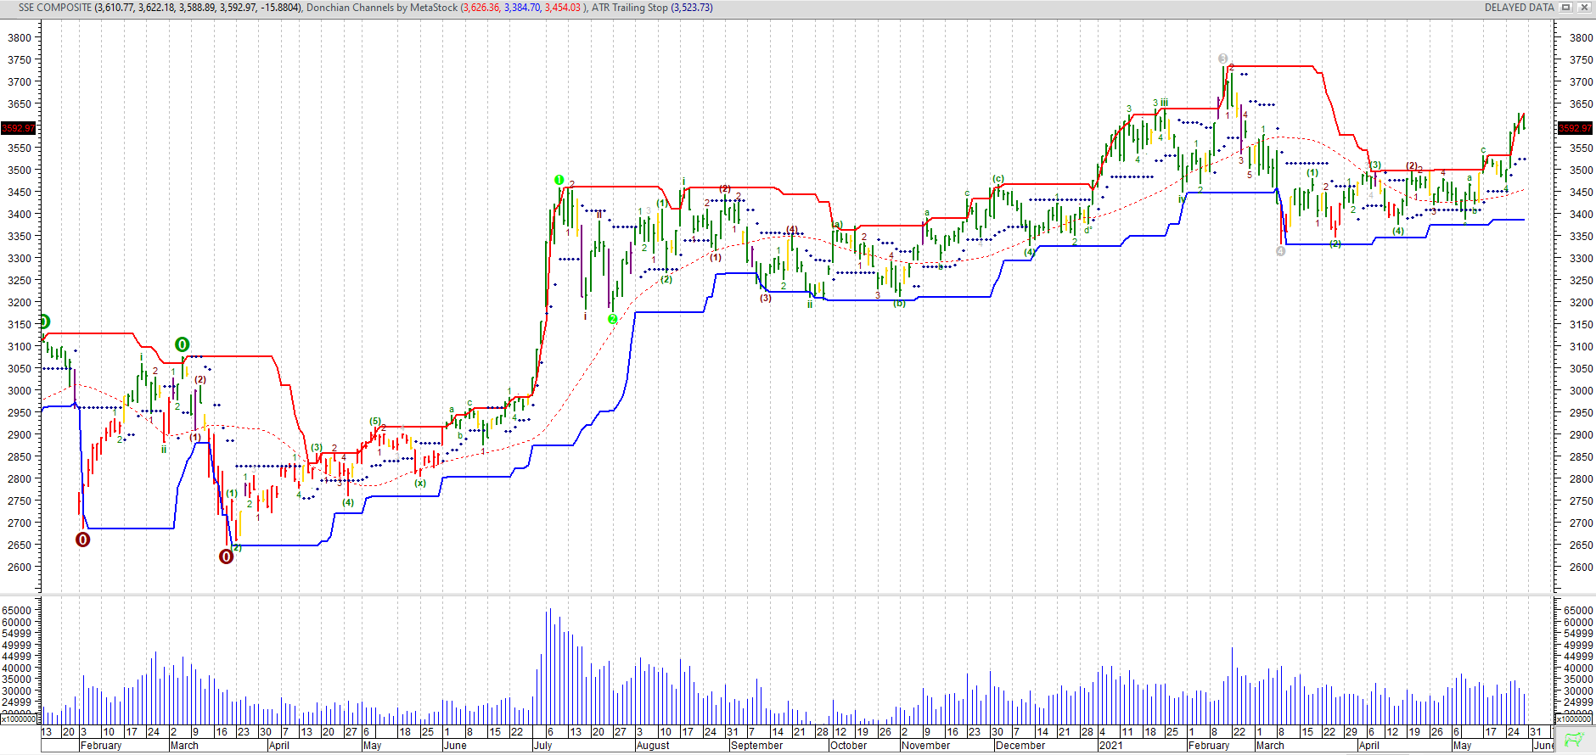Click the x1000000 volume scale label on left
Screen dimensions: 1596x755
point(19,719)
